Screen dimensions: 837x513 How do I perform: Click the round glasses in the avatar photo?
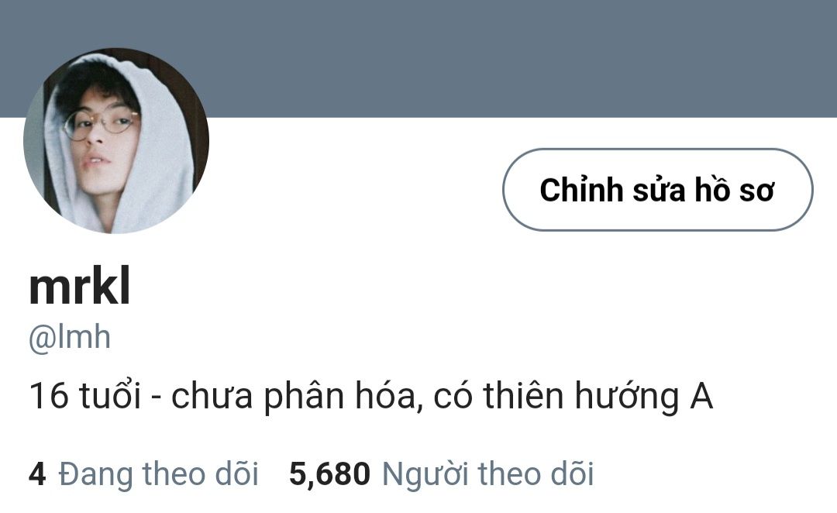coord(98,124)
